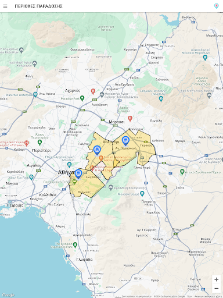
Task: Click the Περιστέρι map label
Action: pos(41,151)
